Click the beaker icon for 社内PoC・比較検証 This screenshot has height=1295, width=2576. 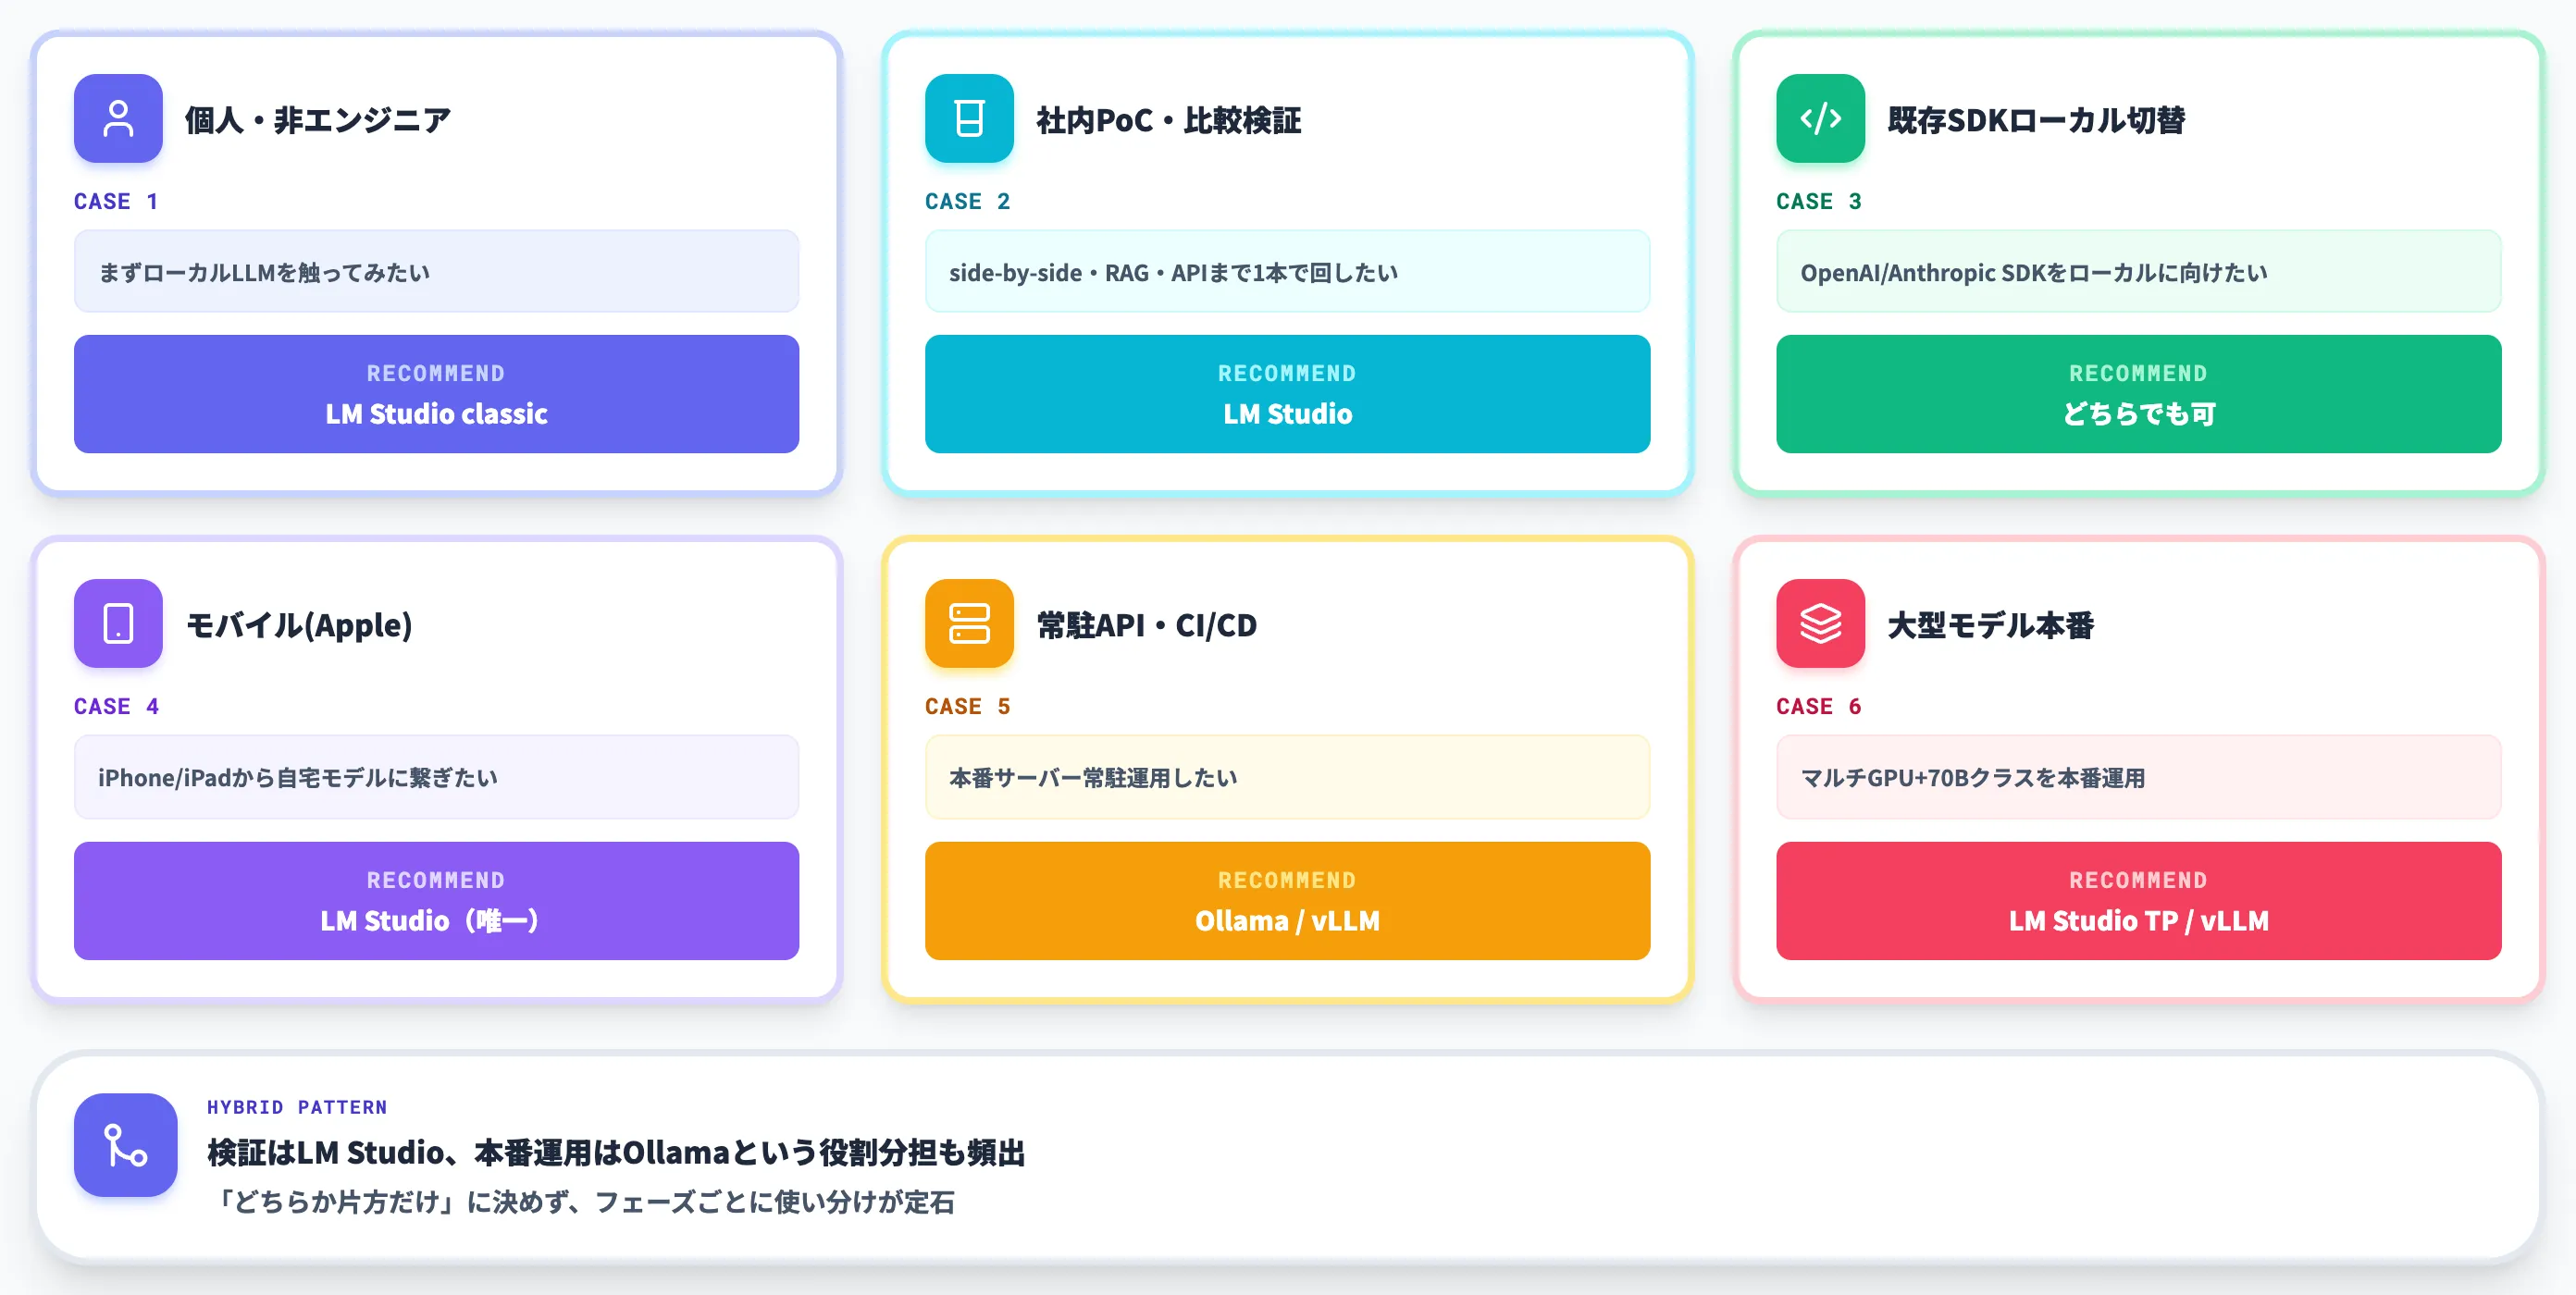click(969, 118)
